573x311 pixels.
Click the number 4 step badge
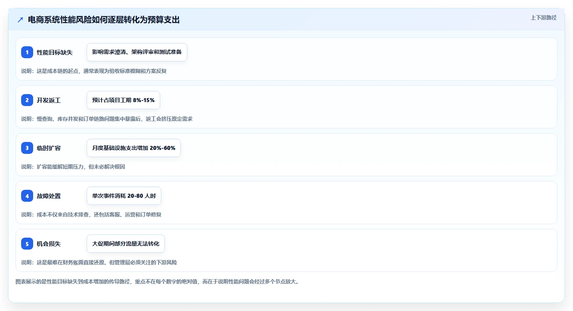coord(27,196)
